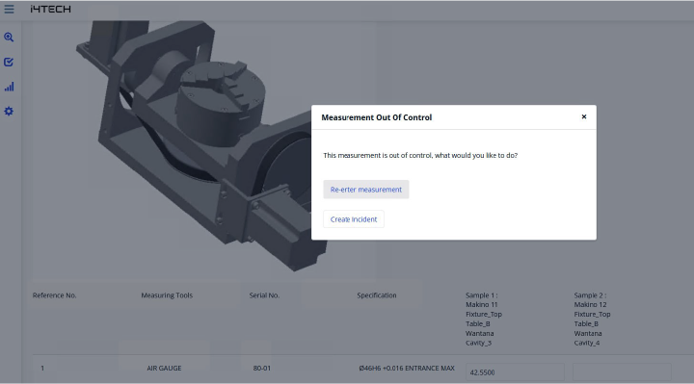Click the Reference No. column header

pyautogui.click(x=54, y=295)
